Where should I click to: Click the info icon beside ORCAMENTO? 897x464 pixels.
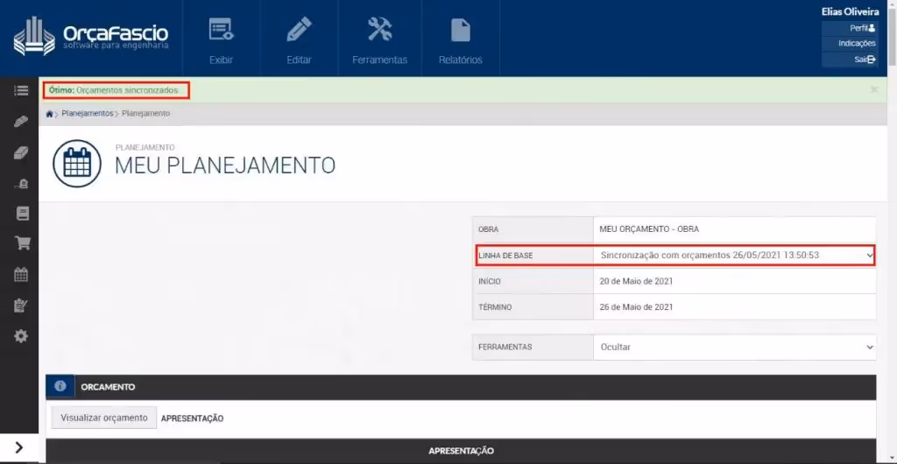tap(60, 386)
